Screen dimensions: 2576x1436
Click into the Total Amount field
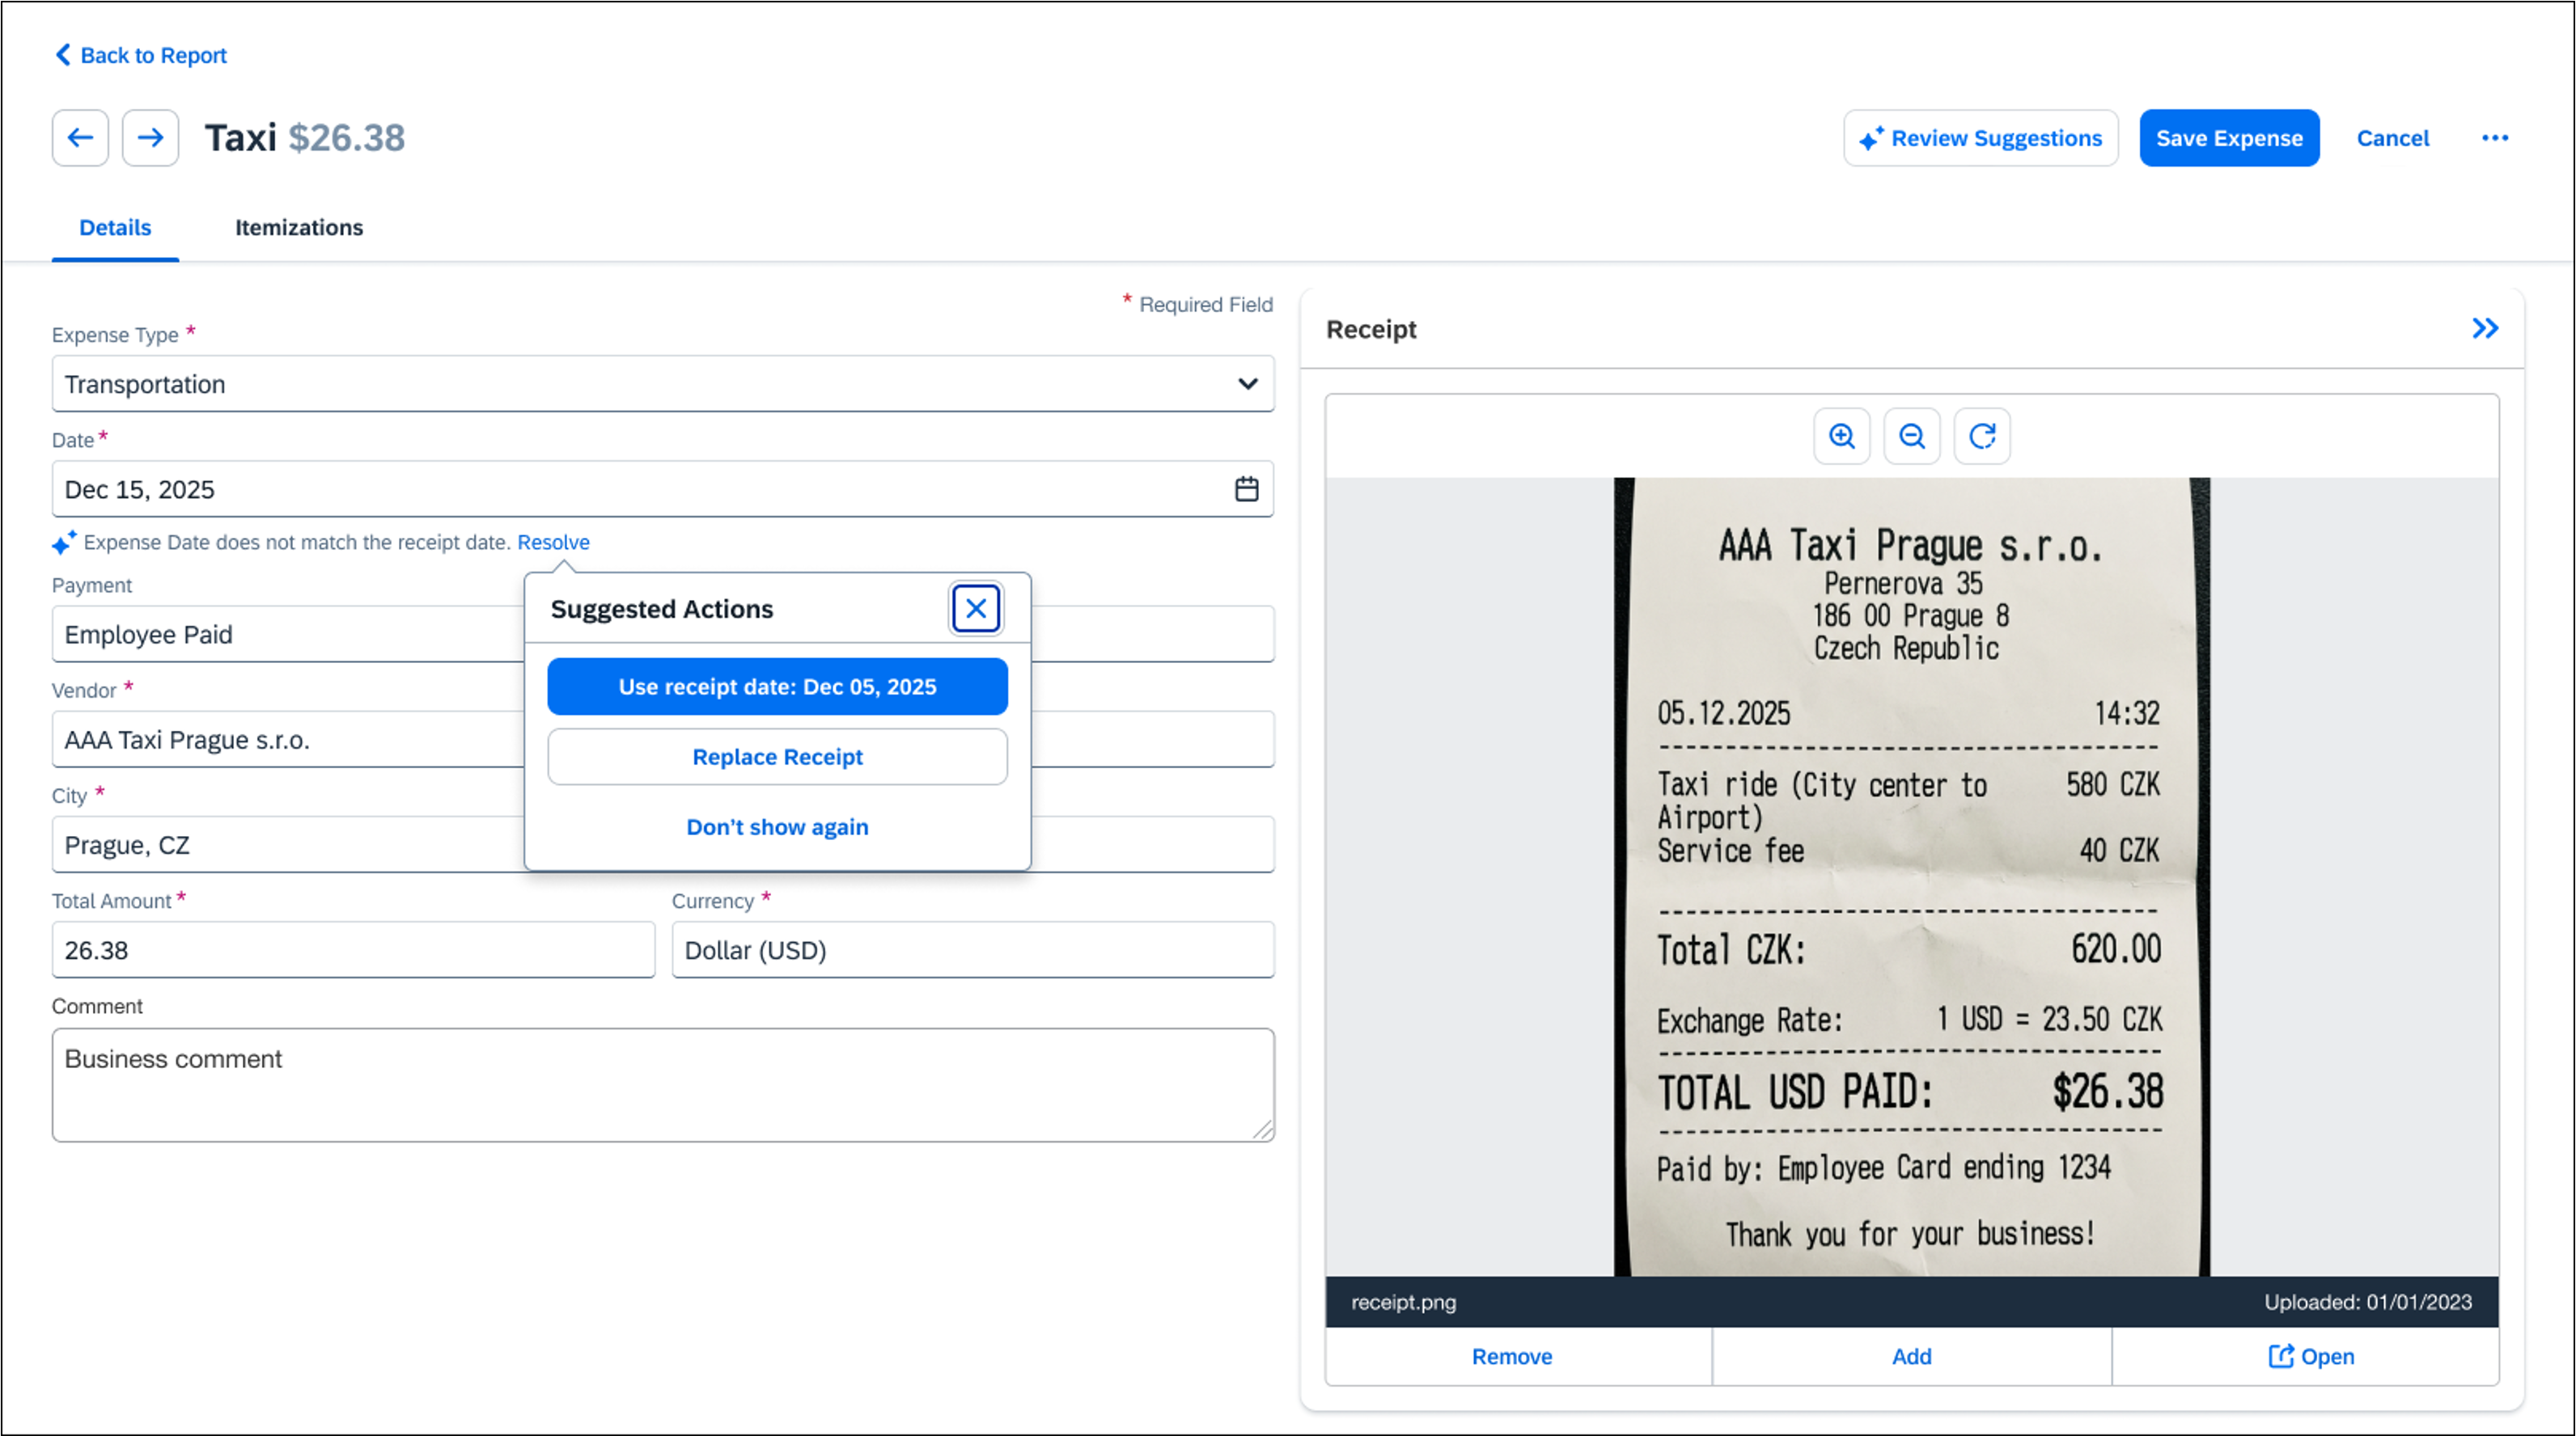[x=352, y=949]
